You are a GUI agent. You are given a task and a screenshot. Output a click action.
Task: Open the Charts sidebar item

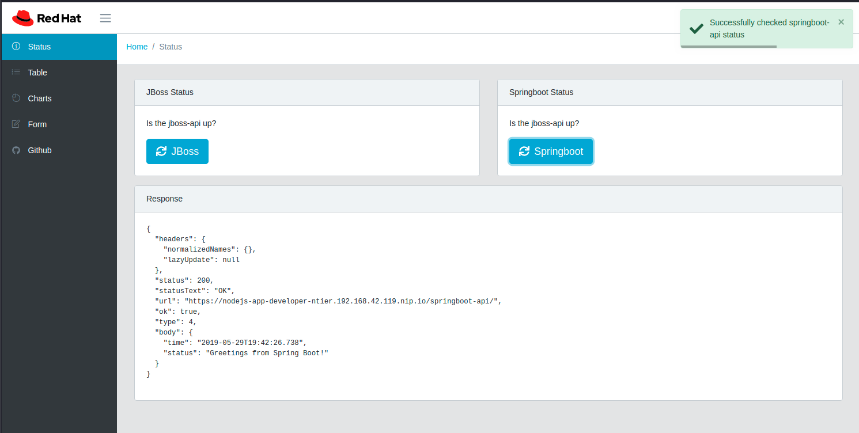pos(59,98)
